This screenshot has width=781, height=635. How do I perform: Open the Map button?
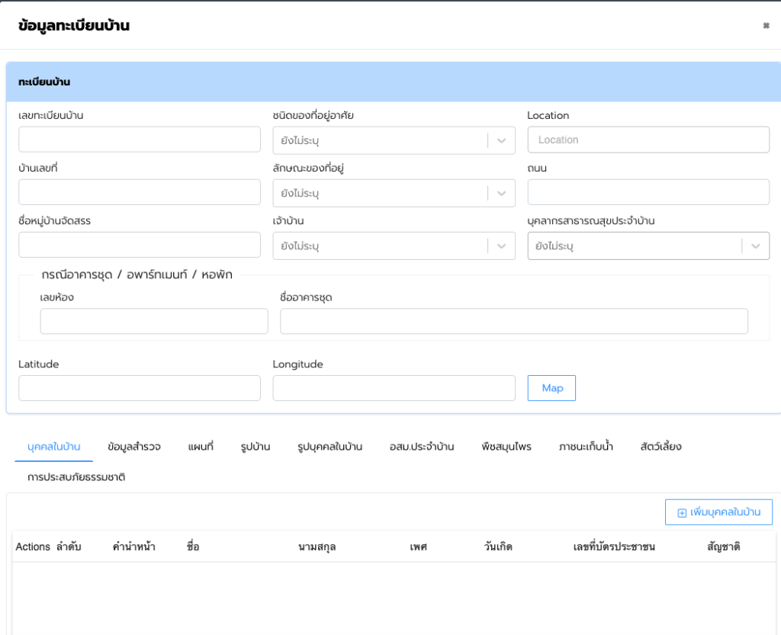click(x=551, y=388)
